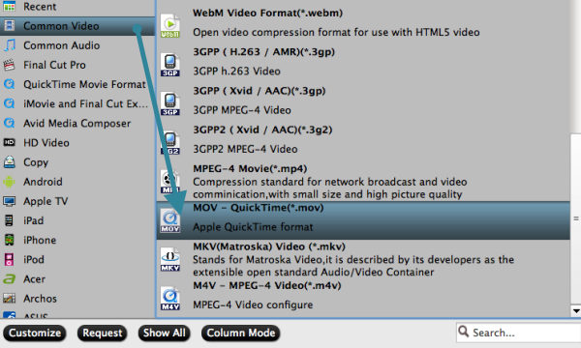Click the QuickTime Movie Format icon
Screen dimensions: 581x348
[x=10, y=84]
